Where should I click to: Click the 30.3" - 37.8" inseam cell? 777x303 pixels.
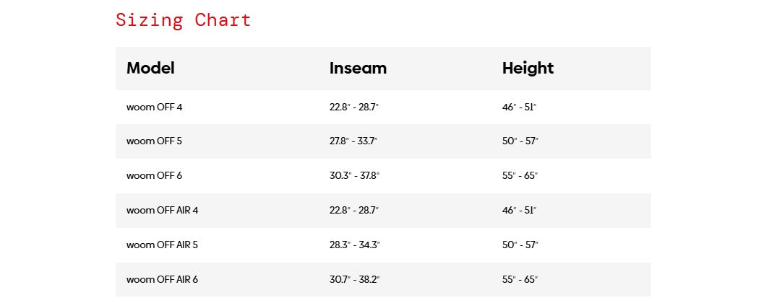(x=354, y=176)
